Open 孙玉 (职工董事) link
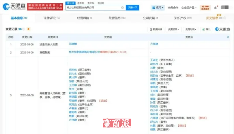Screen dimensions: 234x134 click(153, 103)
